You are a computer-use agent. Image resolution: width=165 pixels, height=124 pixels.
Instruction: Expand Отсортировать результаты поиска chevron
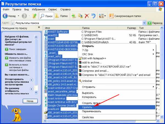31,80
